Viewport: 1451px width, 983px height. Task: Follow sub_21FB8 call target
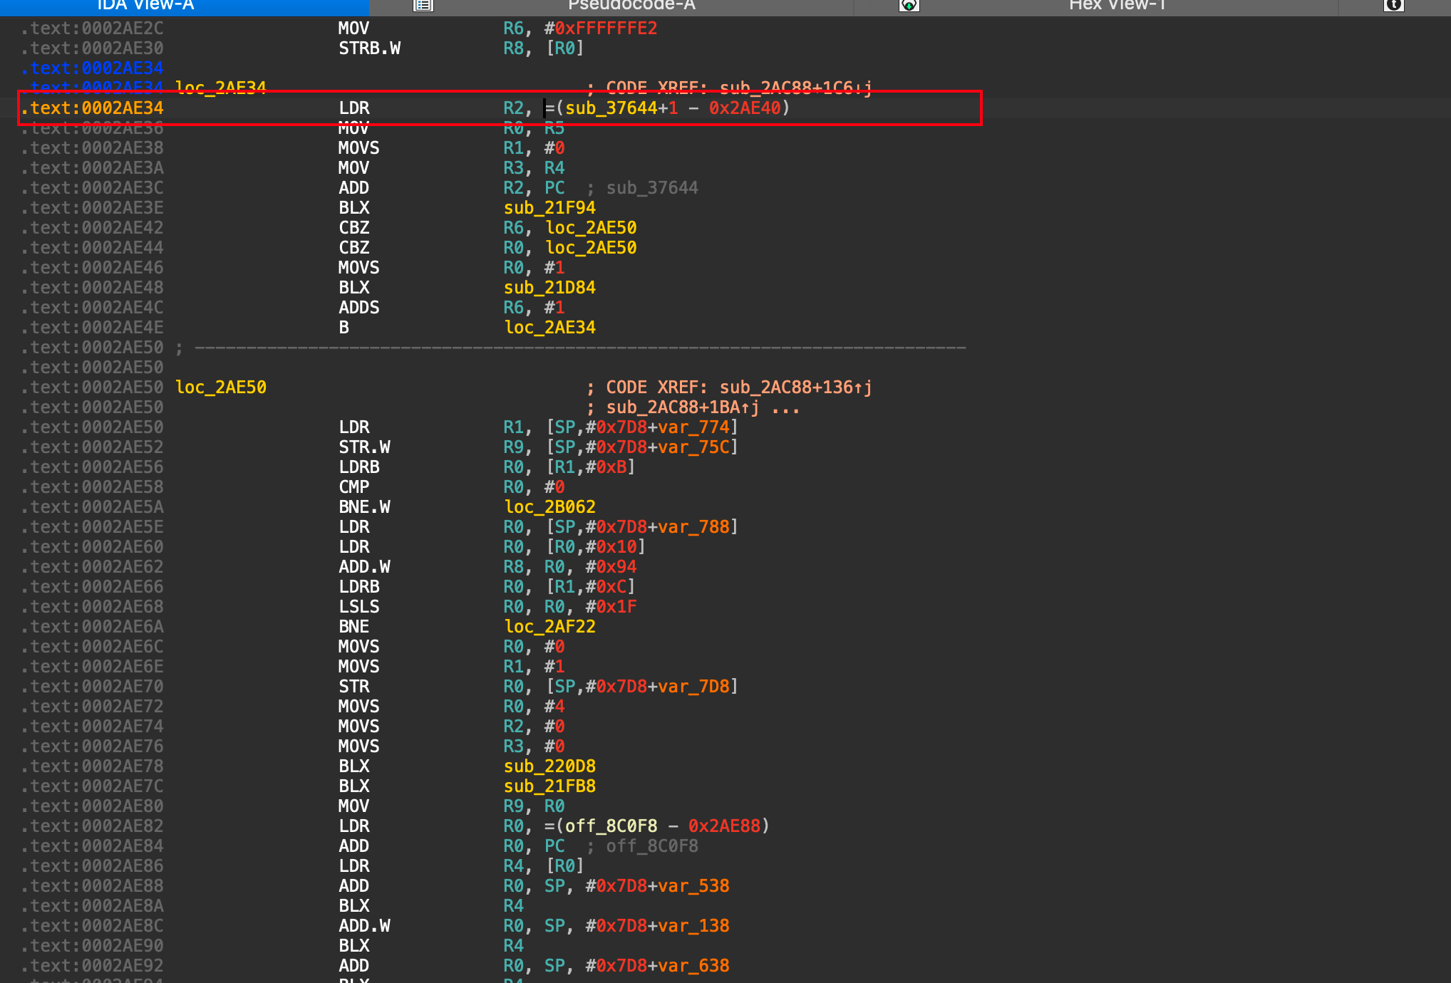549,786
